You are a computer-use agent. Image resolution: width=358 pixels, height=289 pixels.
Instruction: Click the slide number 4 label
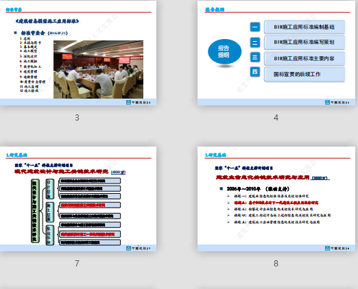(276, 118)
